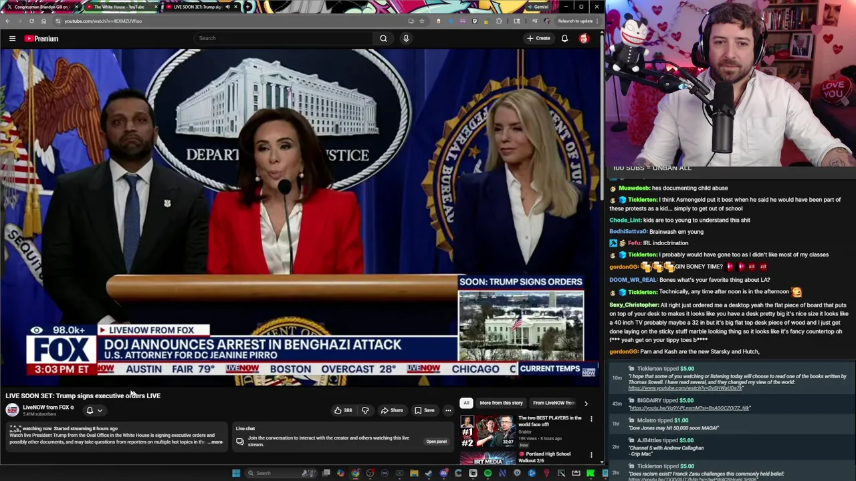Open the YouTube guide hamburger menu
The height and width of the screenshot is (481, 856).
click(x=12, y=39)
